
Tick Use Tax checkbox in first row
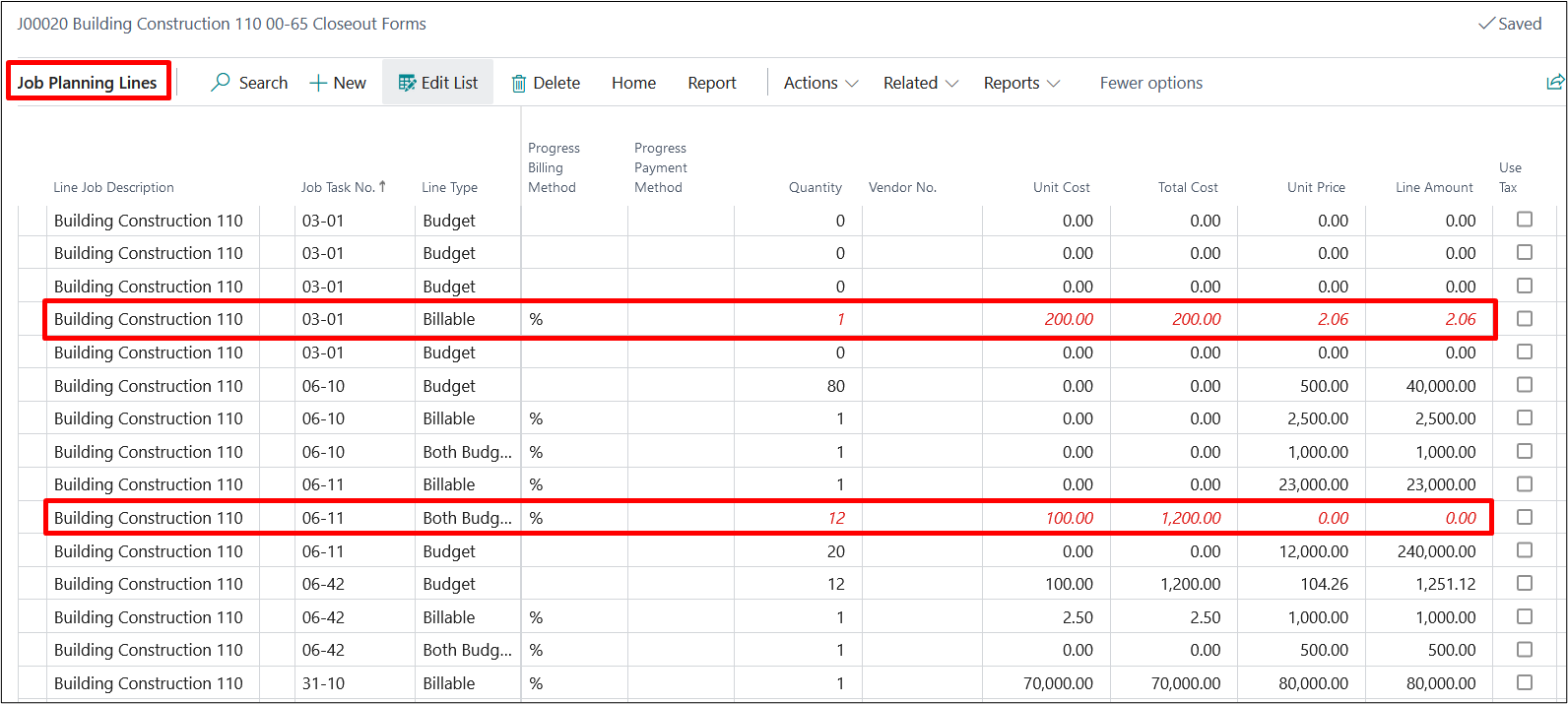(1525, 220)
